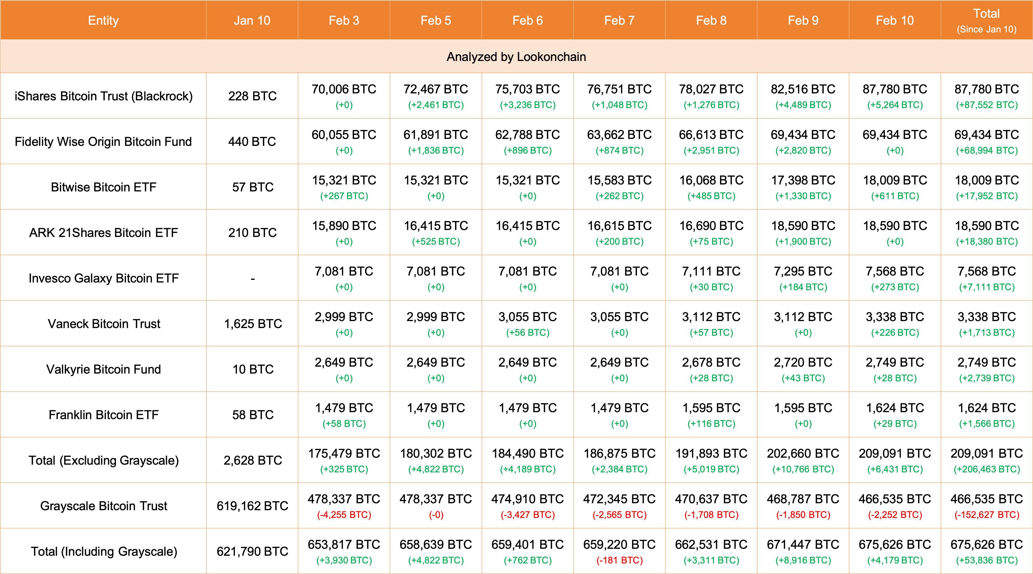Click the 58 BTC Jan 10 cell
Screen dimensions: 1033x574
pyautogui.click(x=253, y=415)
